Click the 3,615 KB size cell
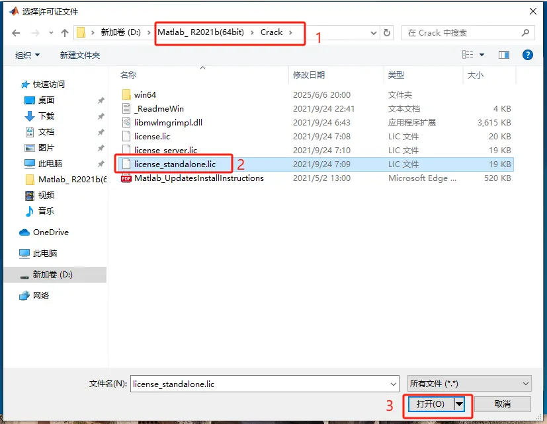Image resolution: width=547 pixels, height=424 pixels. point(494,123)
